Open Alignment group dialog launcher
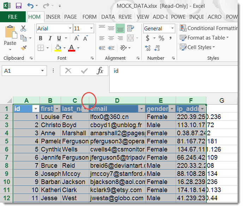Image resolution: width=243 pixels, height=208 pixels. click(138, 58)
